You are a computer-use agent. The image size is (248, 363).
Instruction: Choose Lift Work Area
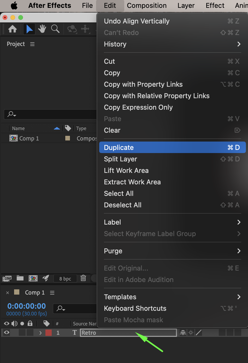(x=172, y=171)
